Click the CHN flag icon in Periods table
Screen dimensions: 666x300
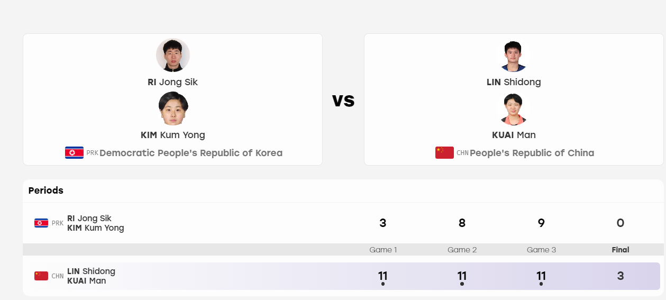41,276
